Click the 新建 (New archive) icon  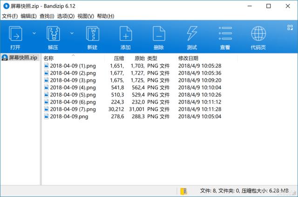[x=92, y=34]
